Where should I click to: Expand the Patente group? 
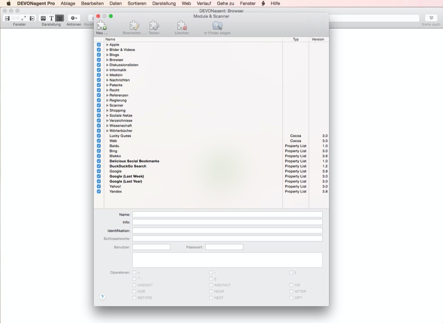pyautogui.click(x=107, y=85)
